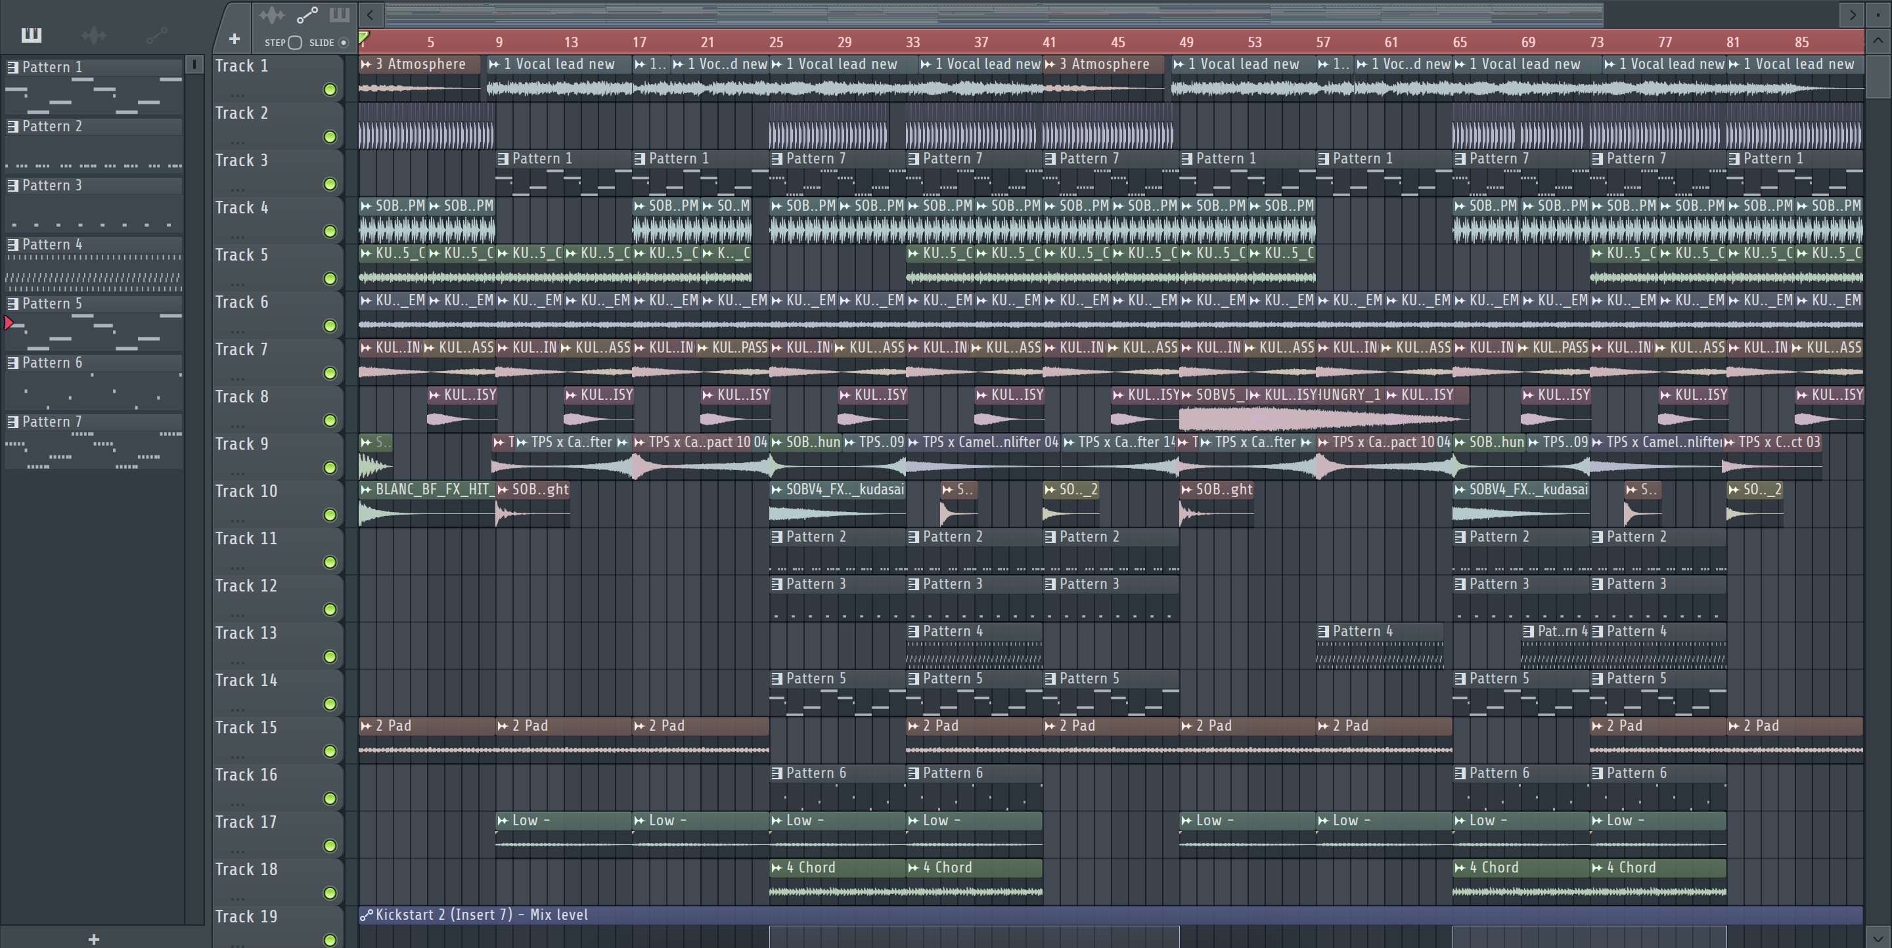Viewport: 1892px width, 948px height.
Task: Enable the STEP edit checkbox
Action: pyautogui.click(x=294, y=43)
